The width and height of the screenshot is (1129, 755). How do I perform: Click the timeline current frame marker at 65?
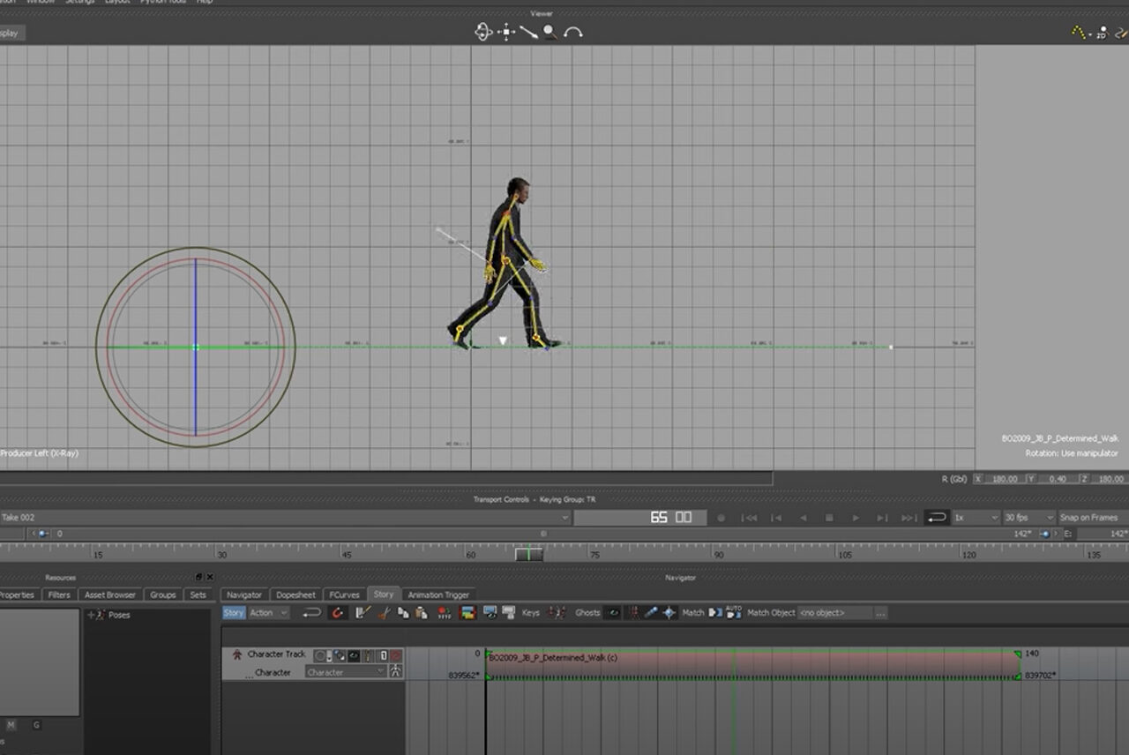[528, 555]
